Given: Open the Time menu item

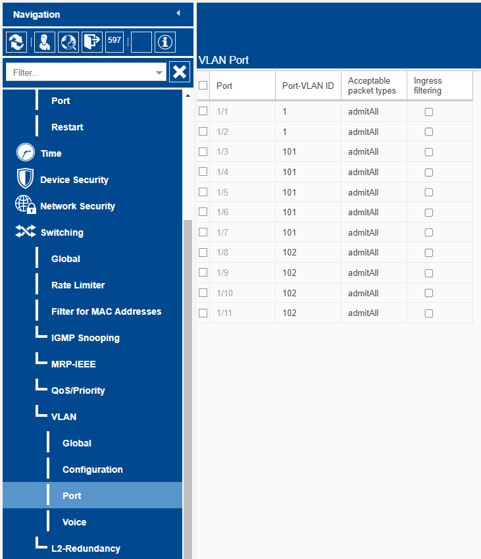Looking at the screenshot, I should [x=51, y=153].
